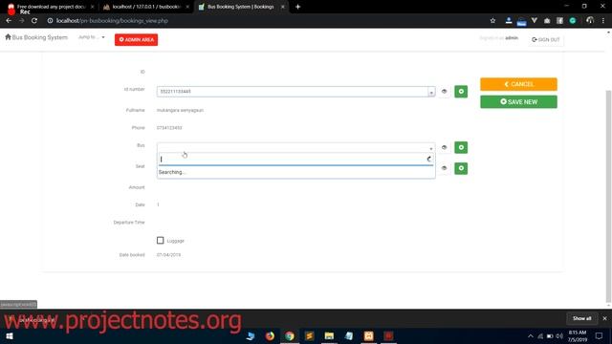Open the red recorder app in taskbar
The width and height of the screenshot is (612, 344).
click(388, 335)
